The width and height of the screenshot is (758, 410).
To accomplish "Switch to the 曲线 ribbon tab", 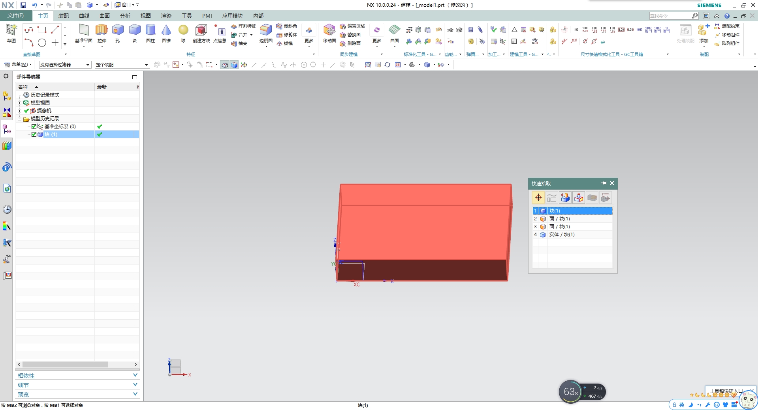I will [84, 16].
